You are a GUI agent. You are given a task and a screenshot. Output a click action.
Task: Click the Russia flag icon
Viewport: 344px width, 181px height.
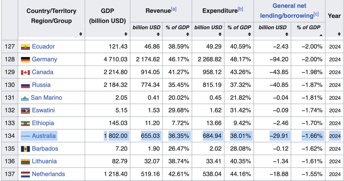(x=26, y=85)
